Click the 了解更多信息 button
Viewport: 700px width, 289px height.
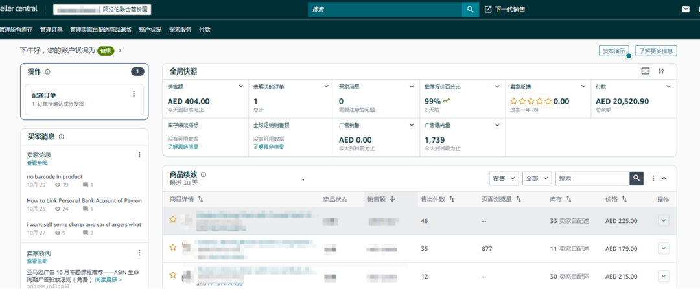(656, 51)
